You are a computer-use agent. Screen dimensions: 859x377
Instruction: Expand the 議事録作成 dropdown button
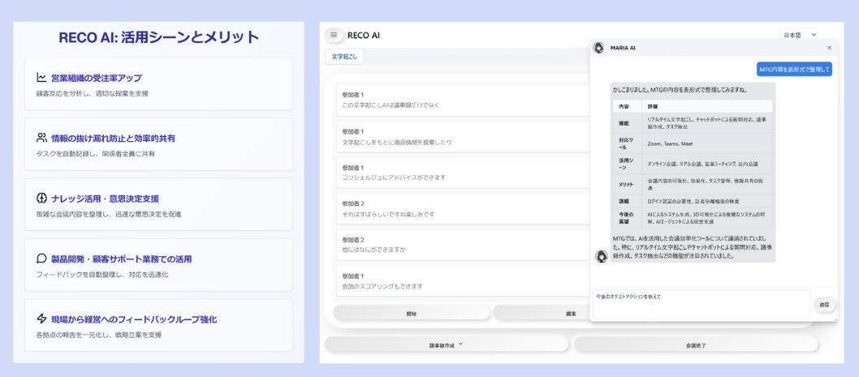click(447, 345)
